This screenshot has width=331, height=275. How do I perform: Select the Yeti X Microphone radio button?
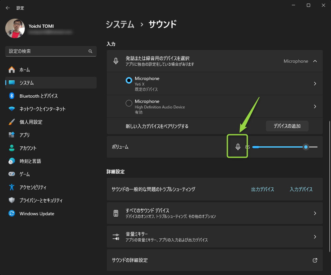[x=129, y=80]
